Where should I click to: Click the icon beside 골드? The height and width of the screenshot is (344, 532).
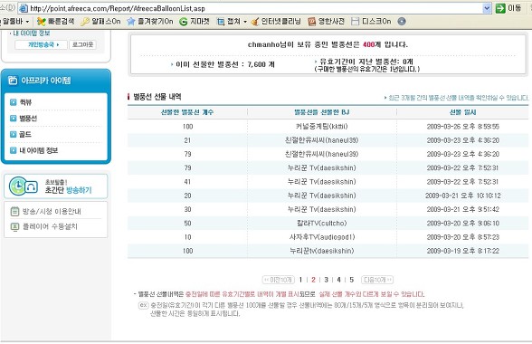13,135
